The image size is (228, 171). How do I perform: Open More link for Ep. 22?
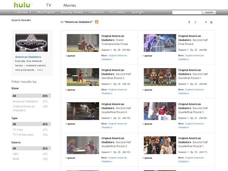114,125
